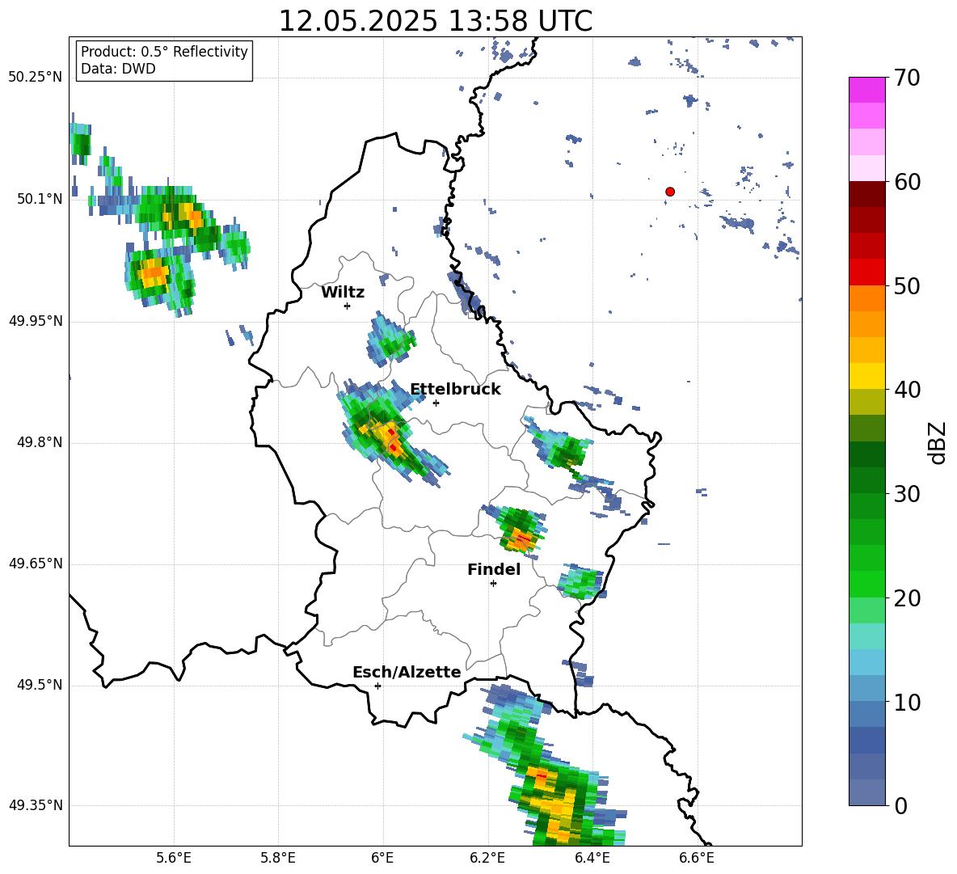Click the colorbar value 0
The width and height of the screenshot is (957, 874).
[901, 805]
